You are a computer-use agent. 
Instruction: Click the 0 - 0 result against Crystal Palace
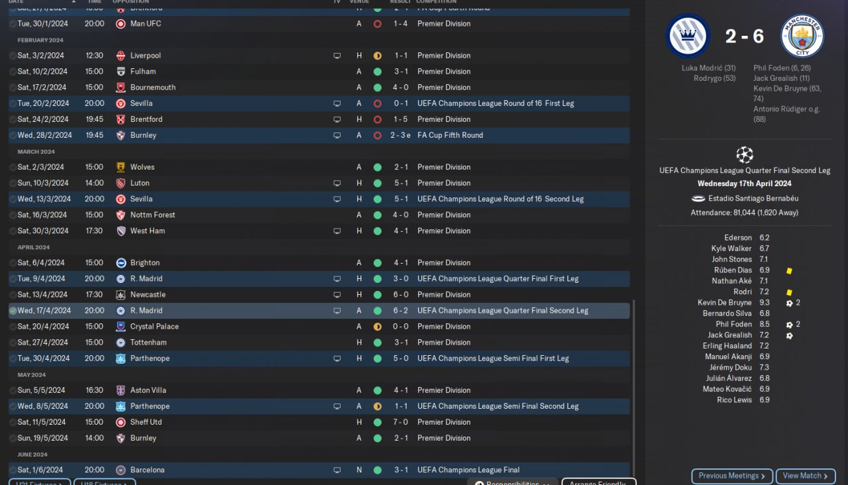[400, 327]
